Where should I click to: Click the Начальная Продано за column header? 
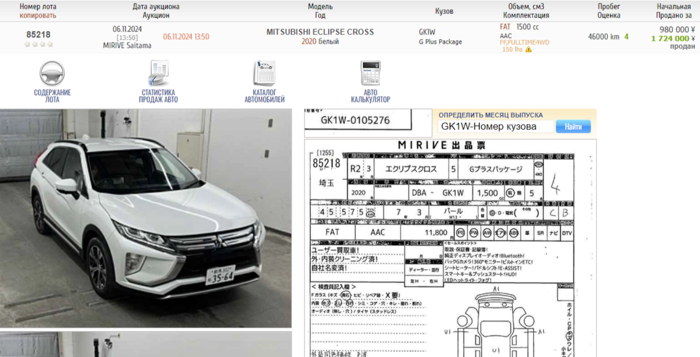pos(674,11)
